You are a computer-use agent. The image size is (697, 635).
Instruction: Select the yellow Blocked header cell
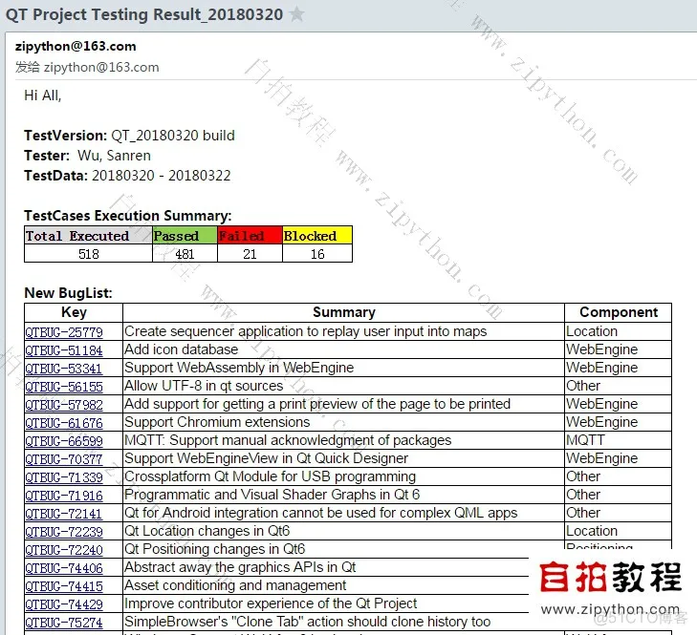pos(317,235)
